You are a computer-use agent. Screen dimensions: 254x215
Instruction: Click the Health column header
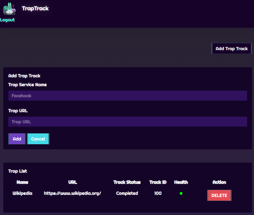click(x=181, y=182)
